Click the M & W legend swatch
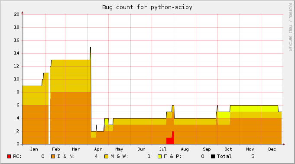The height and width of the screenshot is (164, 295). [106, 156]
